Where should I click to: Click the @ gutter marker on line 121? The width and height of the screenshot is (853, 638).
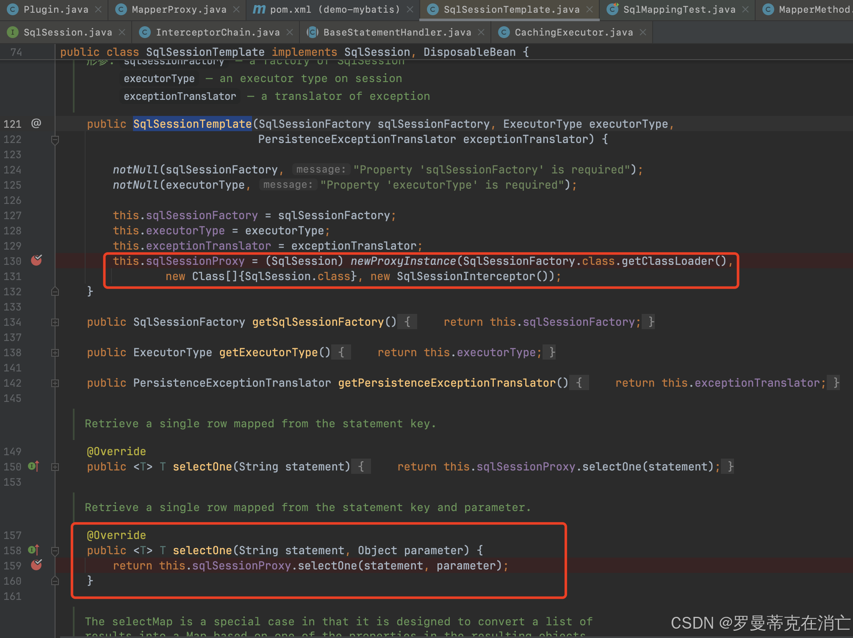pos(36,123)
